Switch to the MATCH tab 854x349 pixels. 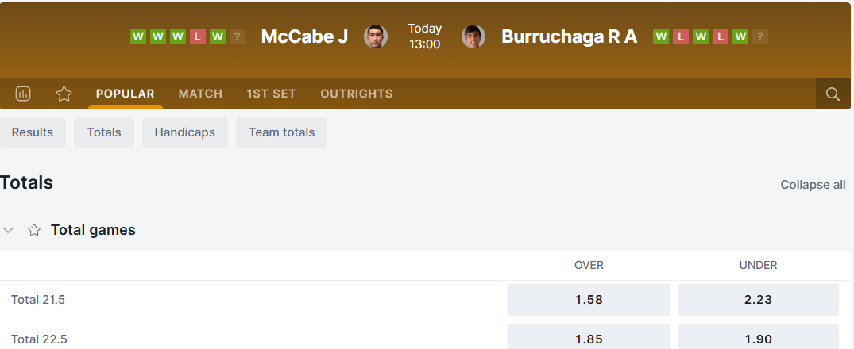tap(200, 94)
